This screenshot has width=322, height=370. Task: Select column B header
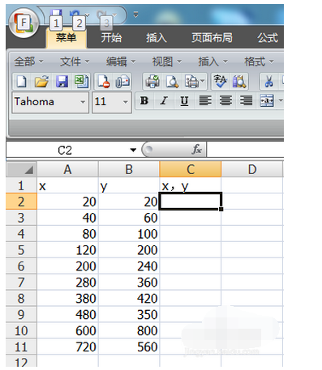click(129, 169)
